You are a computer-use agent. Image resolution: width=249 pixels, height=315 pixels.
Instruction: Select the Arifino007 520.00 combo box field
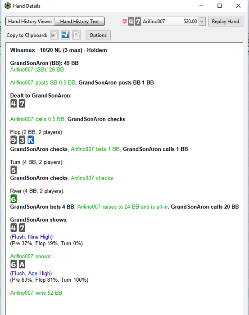163,22
